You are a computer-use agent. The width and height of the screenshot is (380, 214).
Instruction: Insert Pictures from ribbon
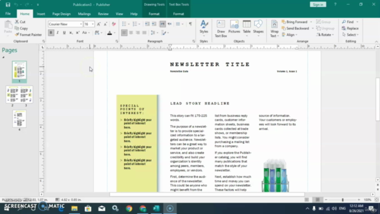click(234, 27)
